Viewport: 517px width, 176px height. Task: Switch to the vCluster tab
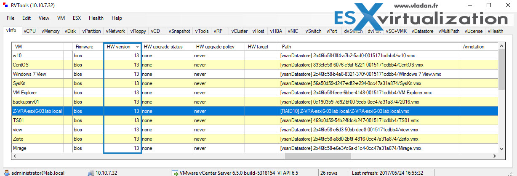[x=239, y=31]
